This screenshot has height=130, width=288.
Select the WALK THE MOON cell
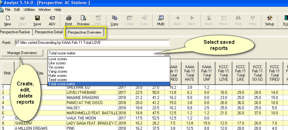pyautogui.click(x=92, y=118)
